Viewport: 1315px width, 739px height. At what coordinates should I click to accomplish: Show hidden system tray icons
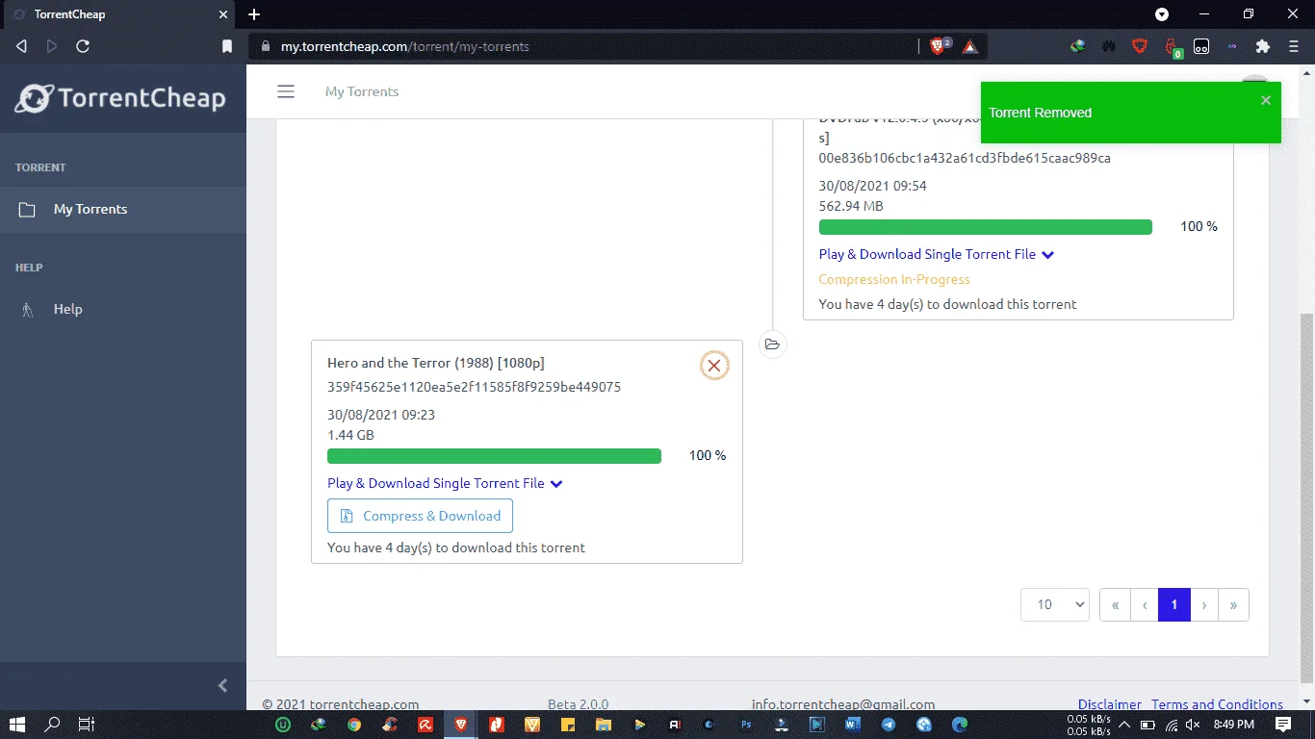point(1123,725)
